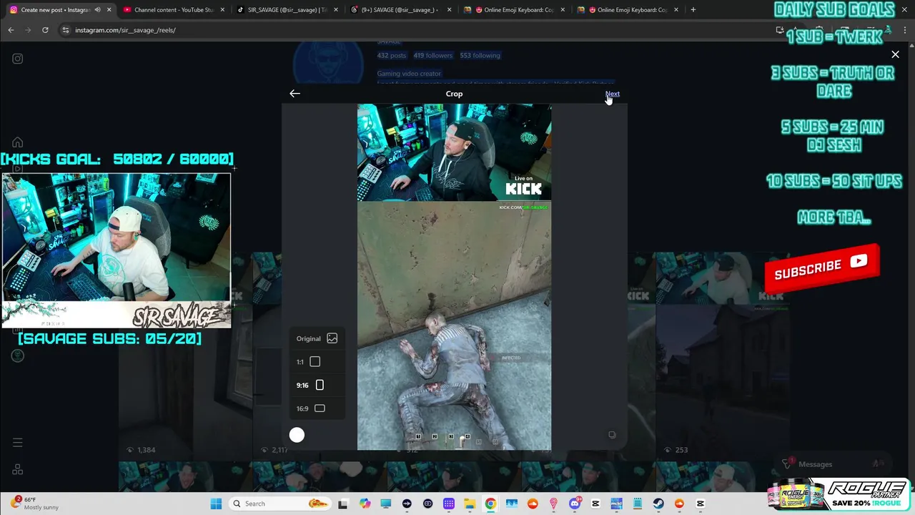This screenshot has width=915, height=515.
Task: Open a new browser tab
Action: 693,10
